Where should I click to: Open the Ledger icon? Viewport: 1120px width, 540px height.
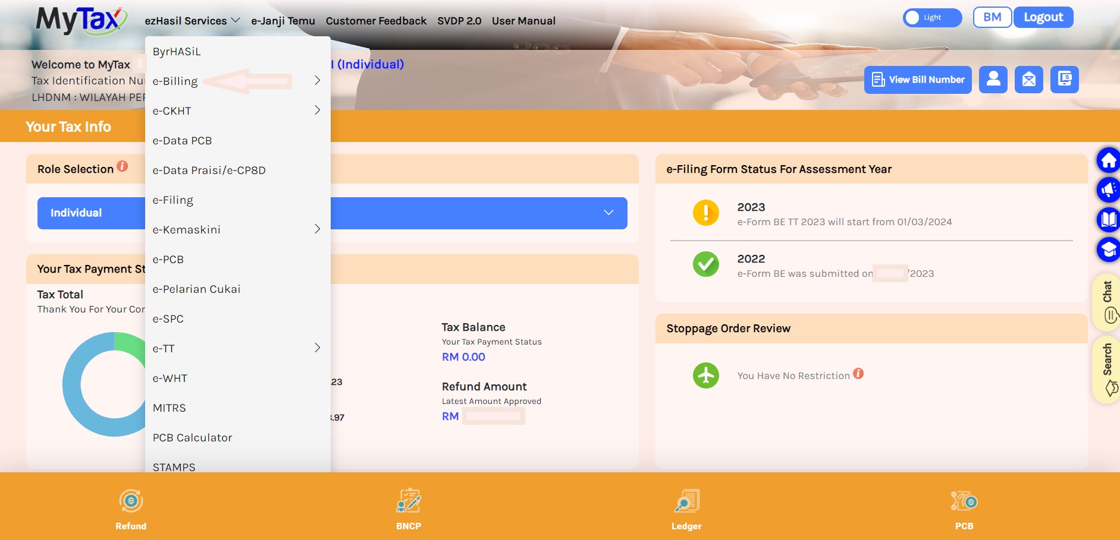686,501
